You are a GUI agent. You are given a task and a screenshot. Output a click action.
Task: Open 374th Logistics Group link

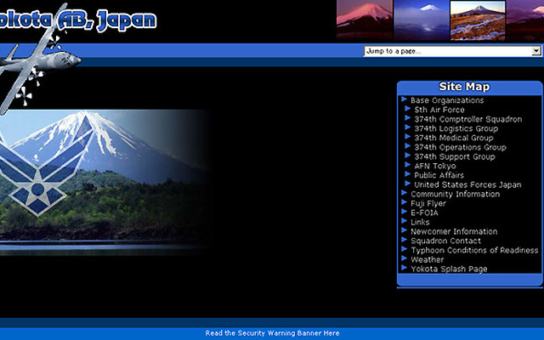(x=456, y=128)
